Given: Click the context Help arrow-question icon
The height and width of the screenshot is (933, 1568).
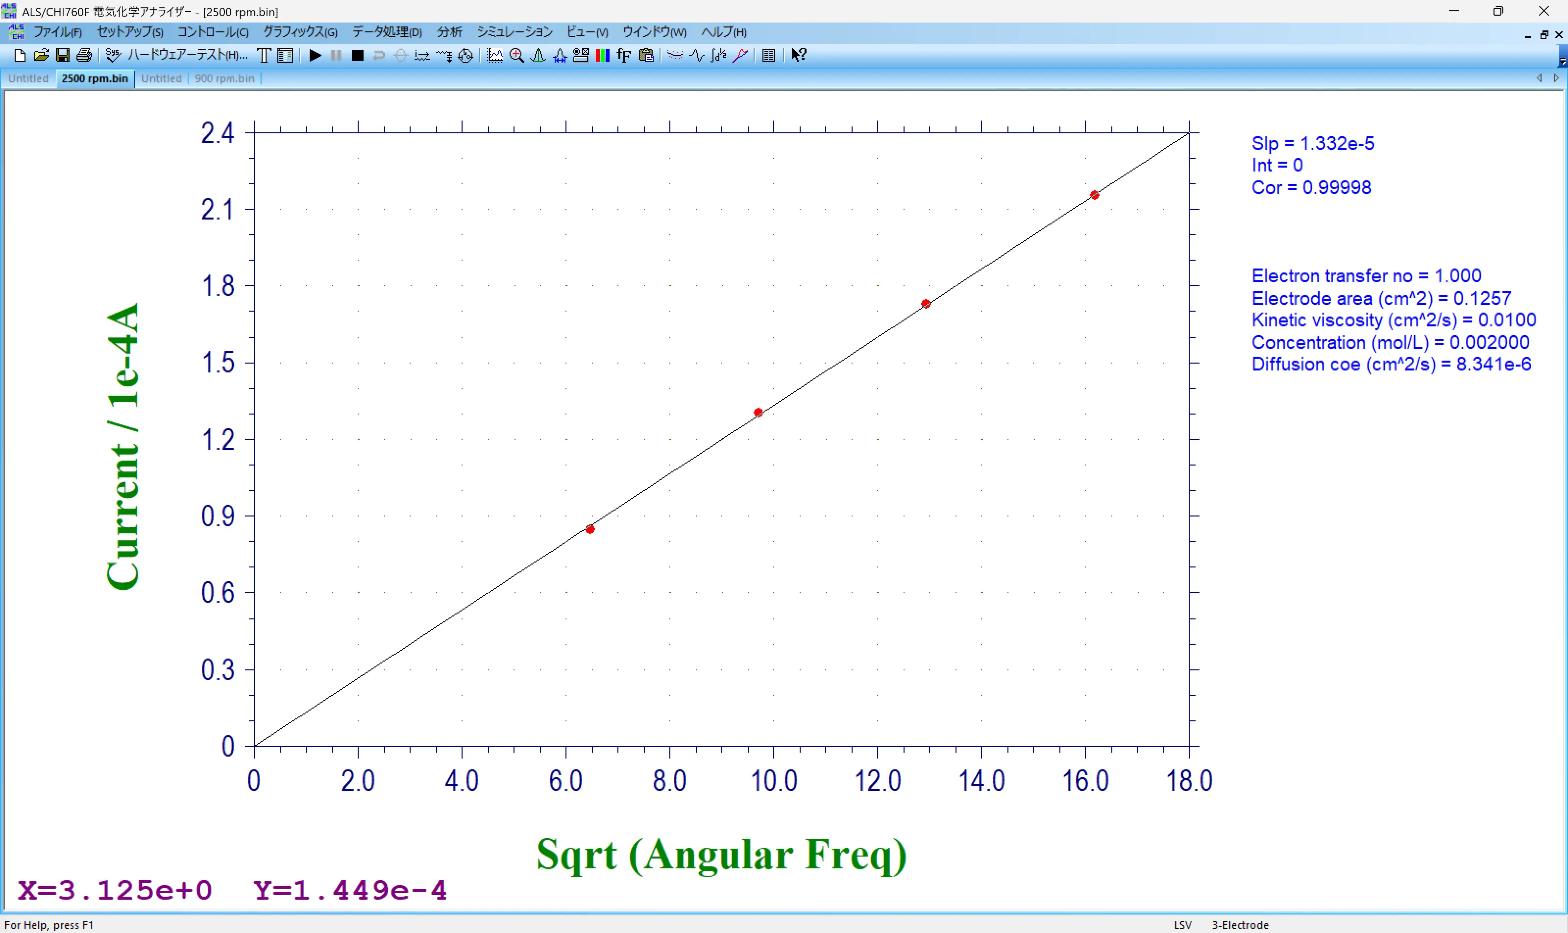Looking at the screenshot, I should point(799,55).
